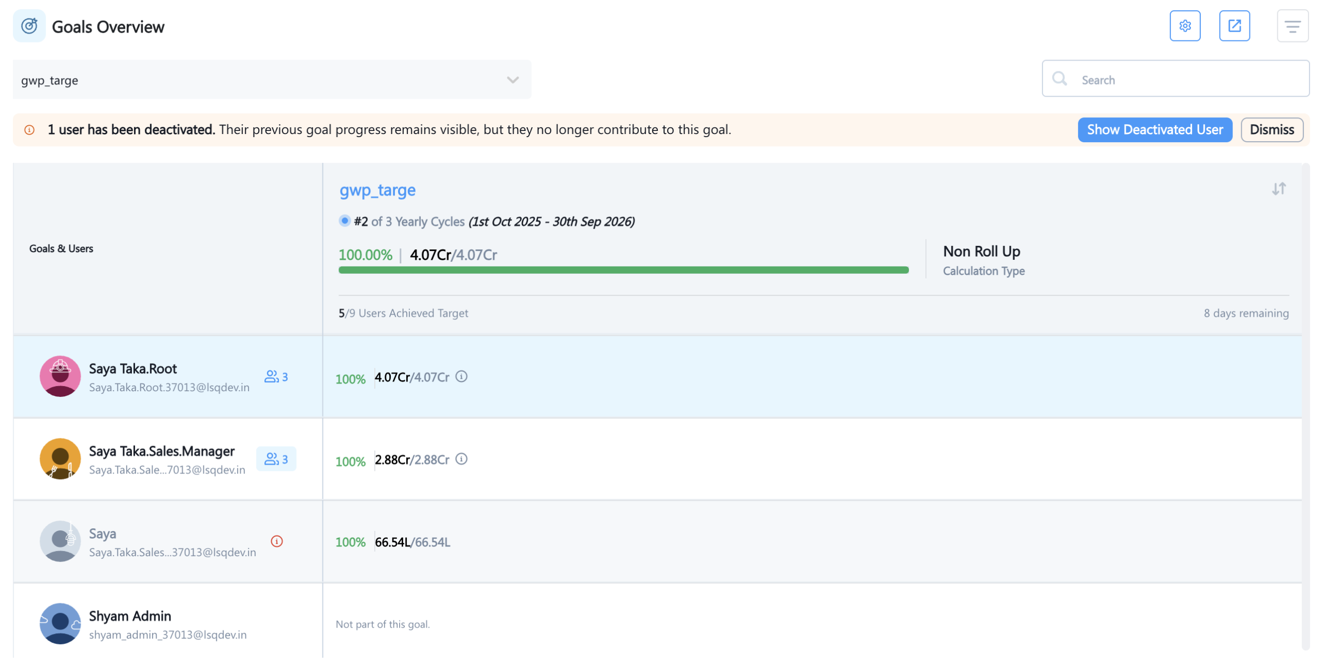1325x667 pixels.
Task: Click the sort arrows icon in goal header
Action: [1278, 189]
